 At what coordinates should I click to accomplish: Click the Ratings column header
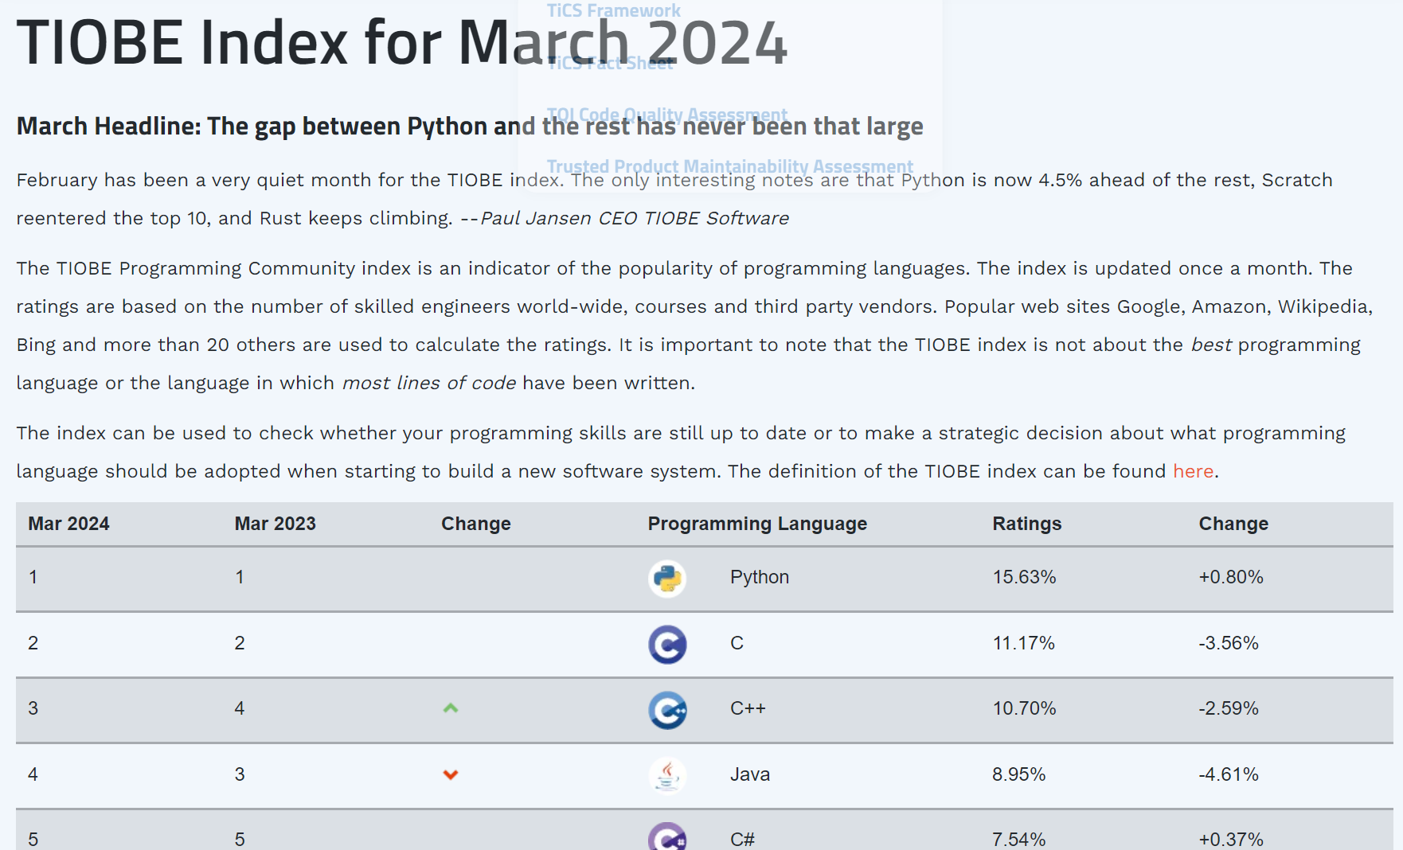pyautogui.click(x=1026, y=524)
